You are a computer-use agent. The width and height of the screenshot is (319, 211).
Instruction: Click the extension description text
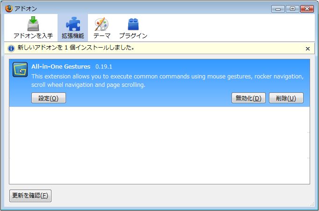167,80
